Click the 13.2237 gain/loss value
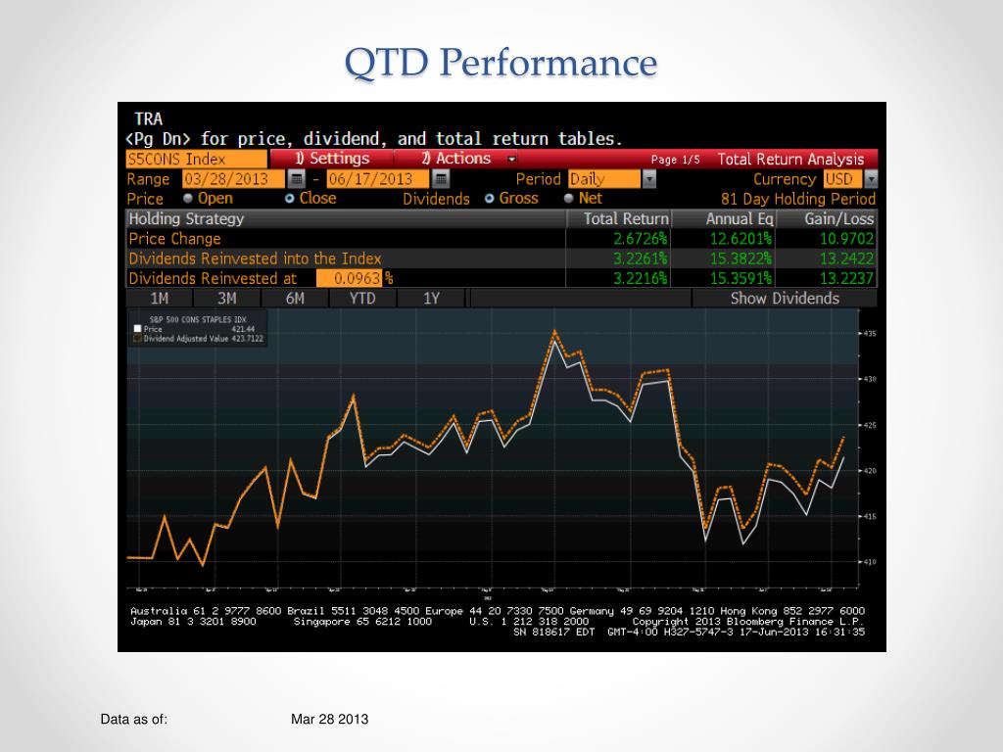The width and height of the screenshot is (1003, 752). coord(846,278)
